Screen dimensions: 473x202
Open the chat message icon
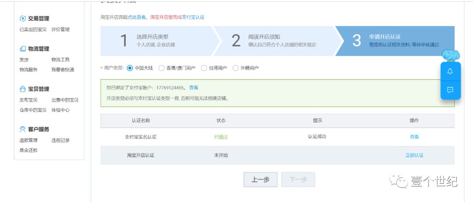(x=450, y=90)
